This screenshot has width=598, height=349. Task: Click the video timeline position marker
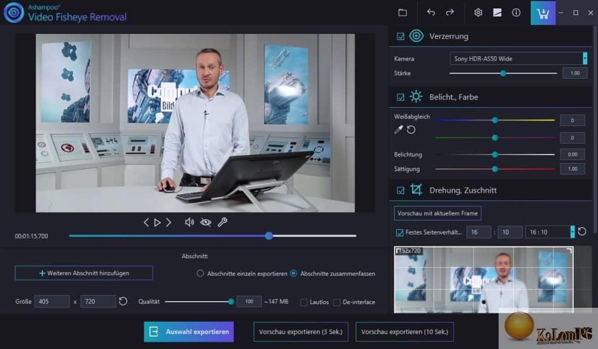pyautogui.click(x=269, y=236)
